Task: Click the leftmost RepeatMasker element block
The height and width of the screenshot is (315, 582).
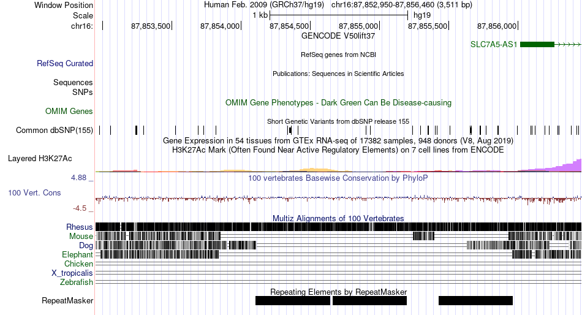Action: [293, 300]
